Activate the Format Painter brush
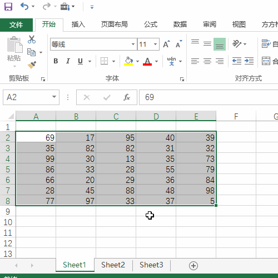Viewport: 278px width, 278px height. (x=32, y=65)
